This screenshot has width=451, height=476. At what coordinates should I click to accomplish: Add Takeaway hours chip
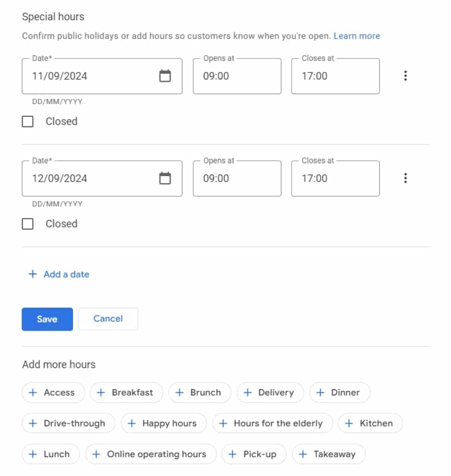pos(329,454)
